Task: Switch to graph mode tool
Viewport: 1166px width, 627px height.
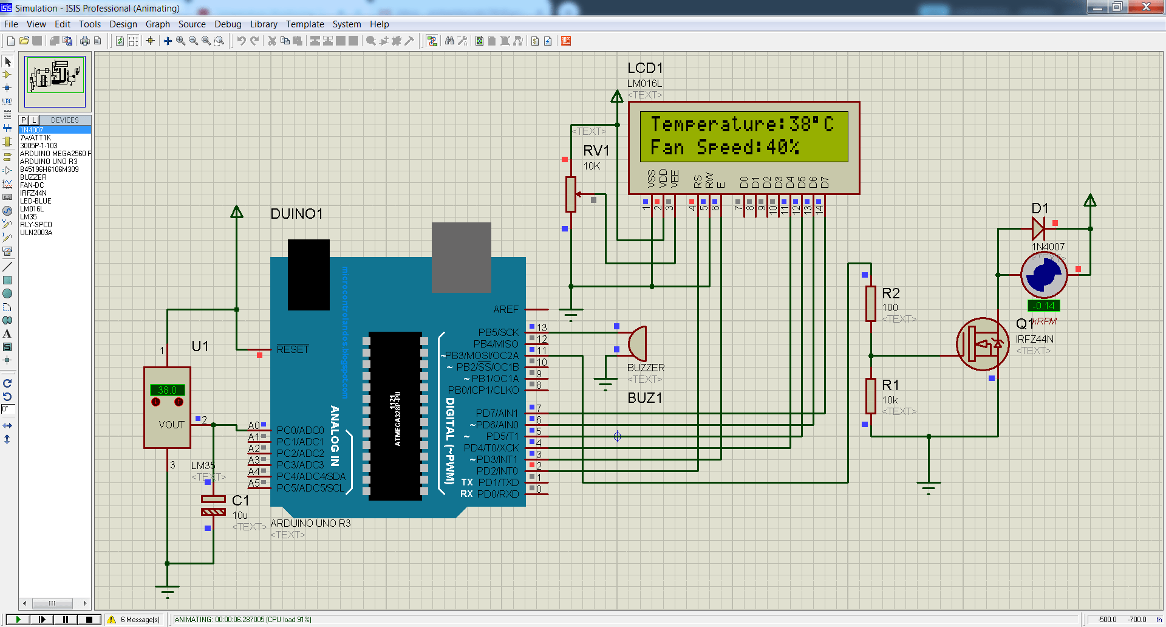Action: click(7, 182)
